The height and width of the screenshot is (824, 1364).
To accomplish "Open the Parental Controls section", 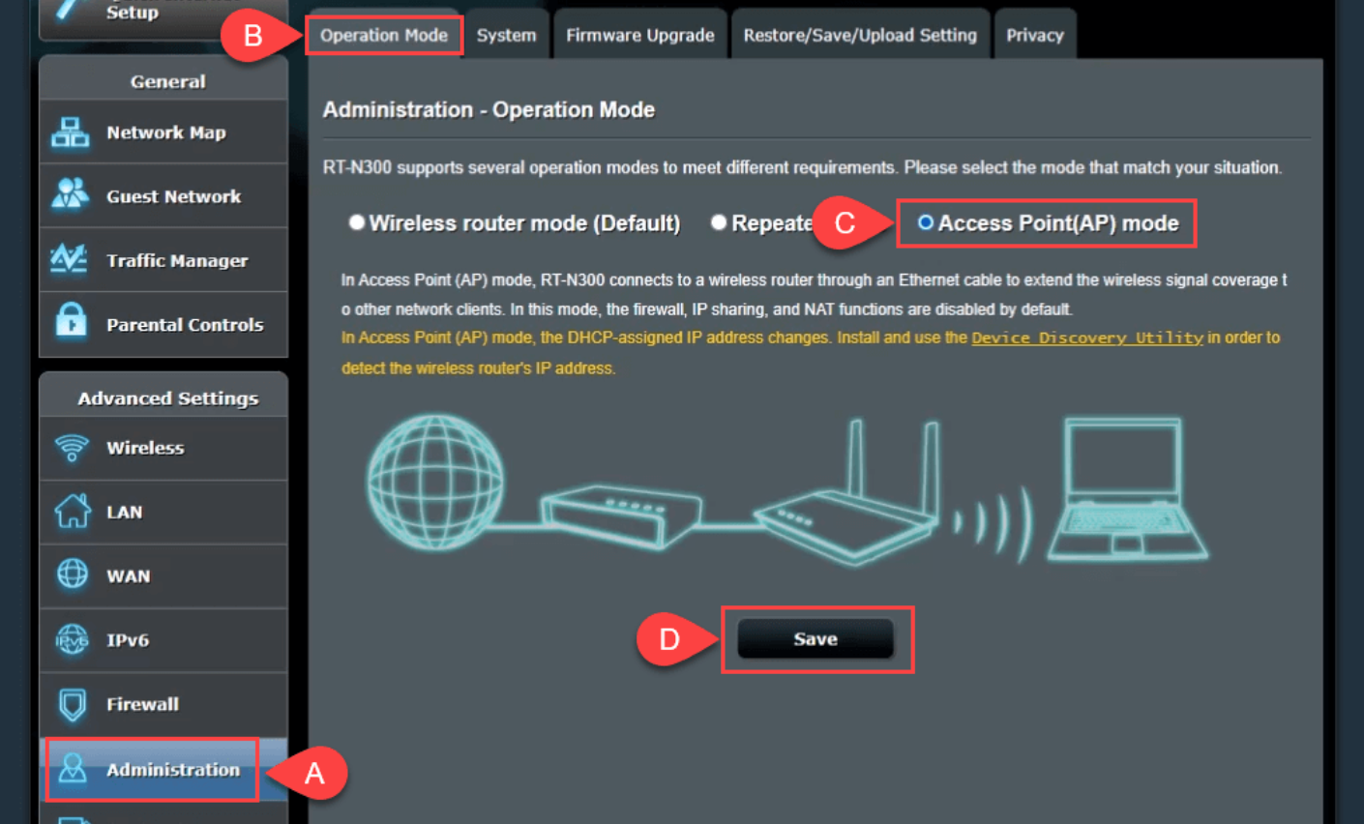I will 163,324.
